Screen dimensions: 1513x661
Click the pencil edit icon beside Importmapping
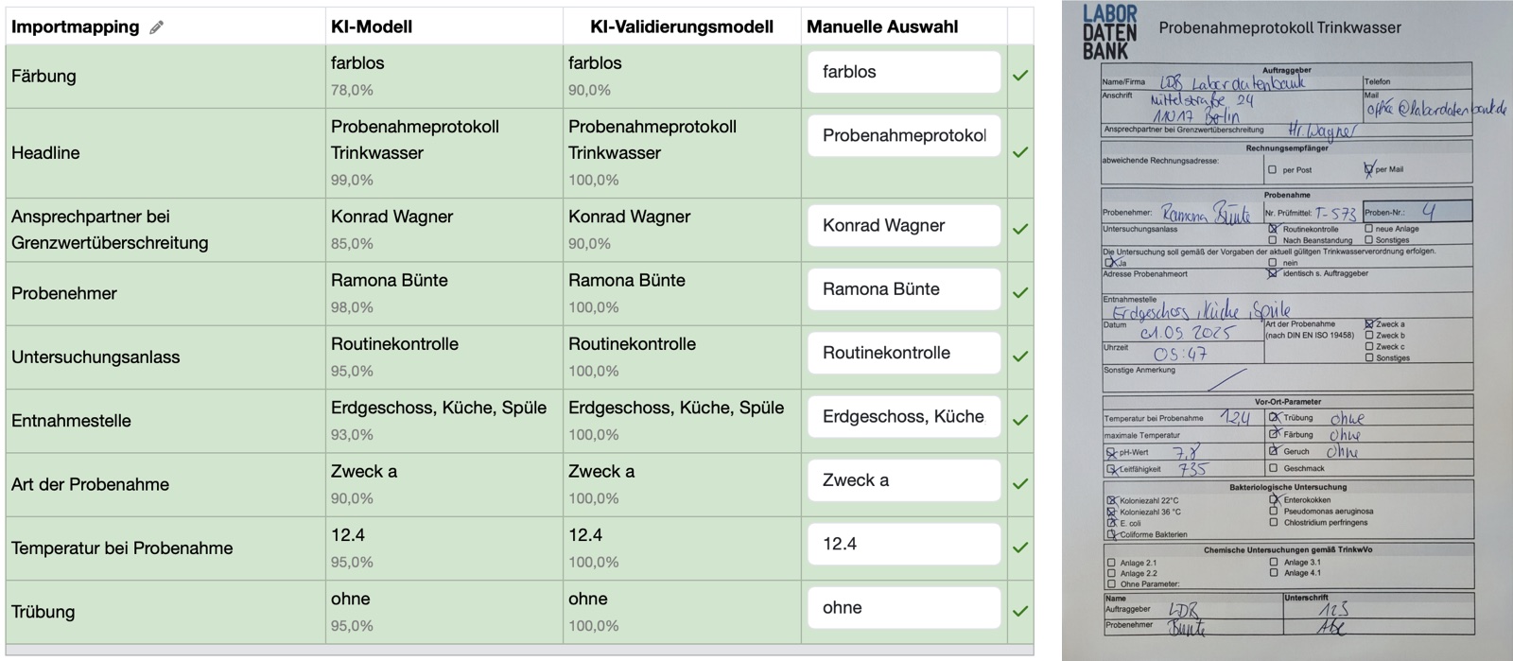(157, 27)
